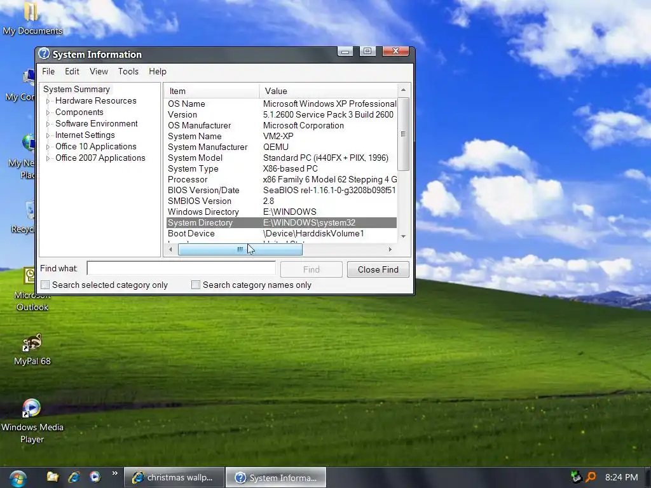Click the Value column header
Viewport: 651px width, 488px height.
(328, 91)
